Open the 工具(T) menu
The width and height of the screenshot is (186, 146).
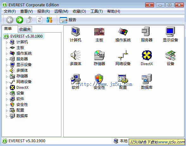(x=96, y=11)
